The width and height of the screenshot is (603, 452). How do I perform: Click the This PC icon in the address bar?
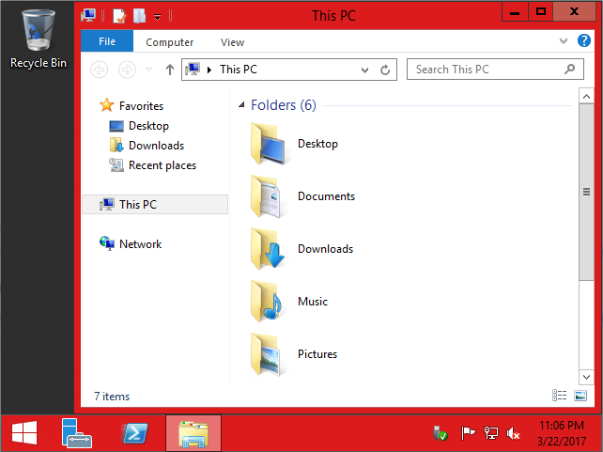pyautogui.click(x=193, y=70)
